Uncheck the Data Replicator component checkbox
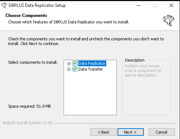180x139 pixels. coord(75,63)
